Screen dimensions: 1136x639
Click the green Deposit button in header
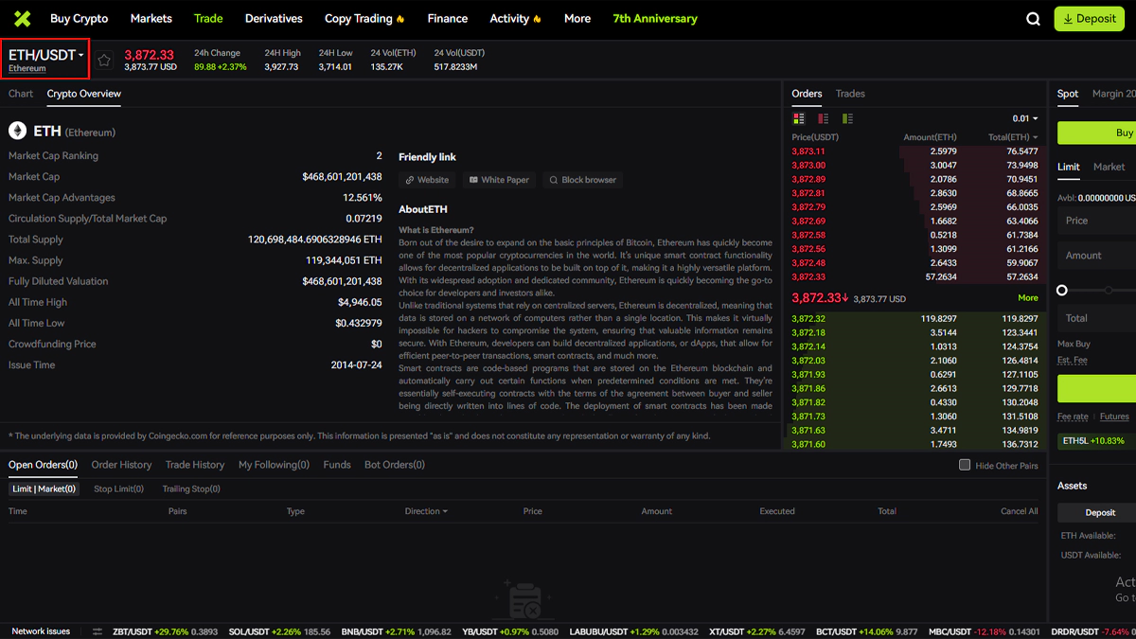coord(1089,19)
